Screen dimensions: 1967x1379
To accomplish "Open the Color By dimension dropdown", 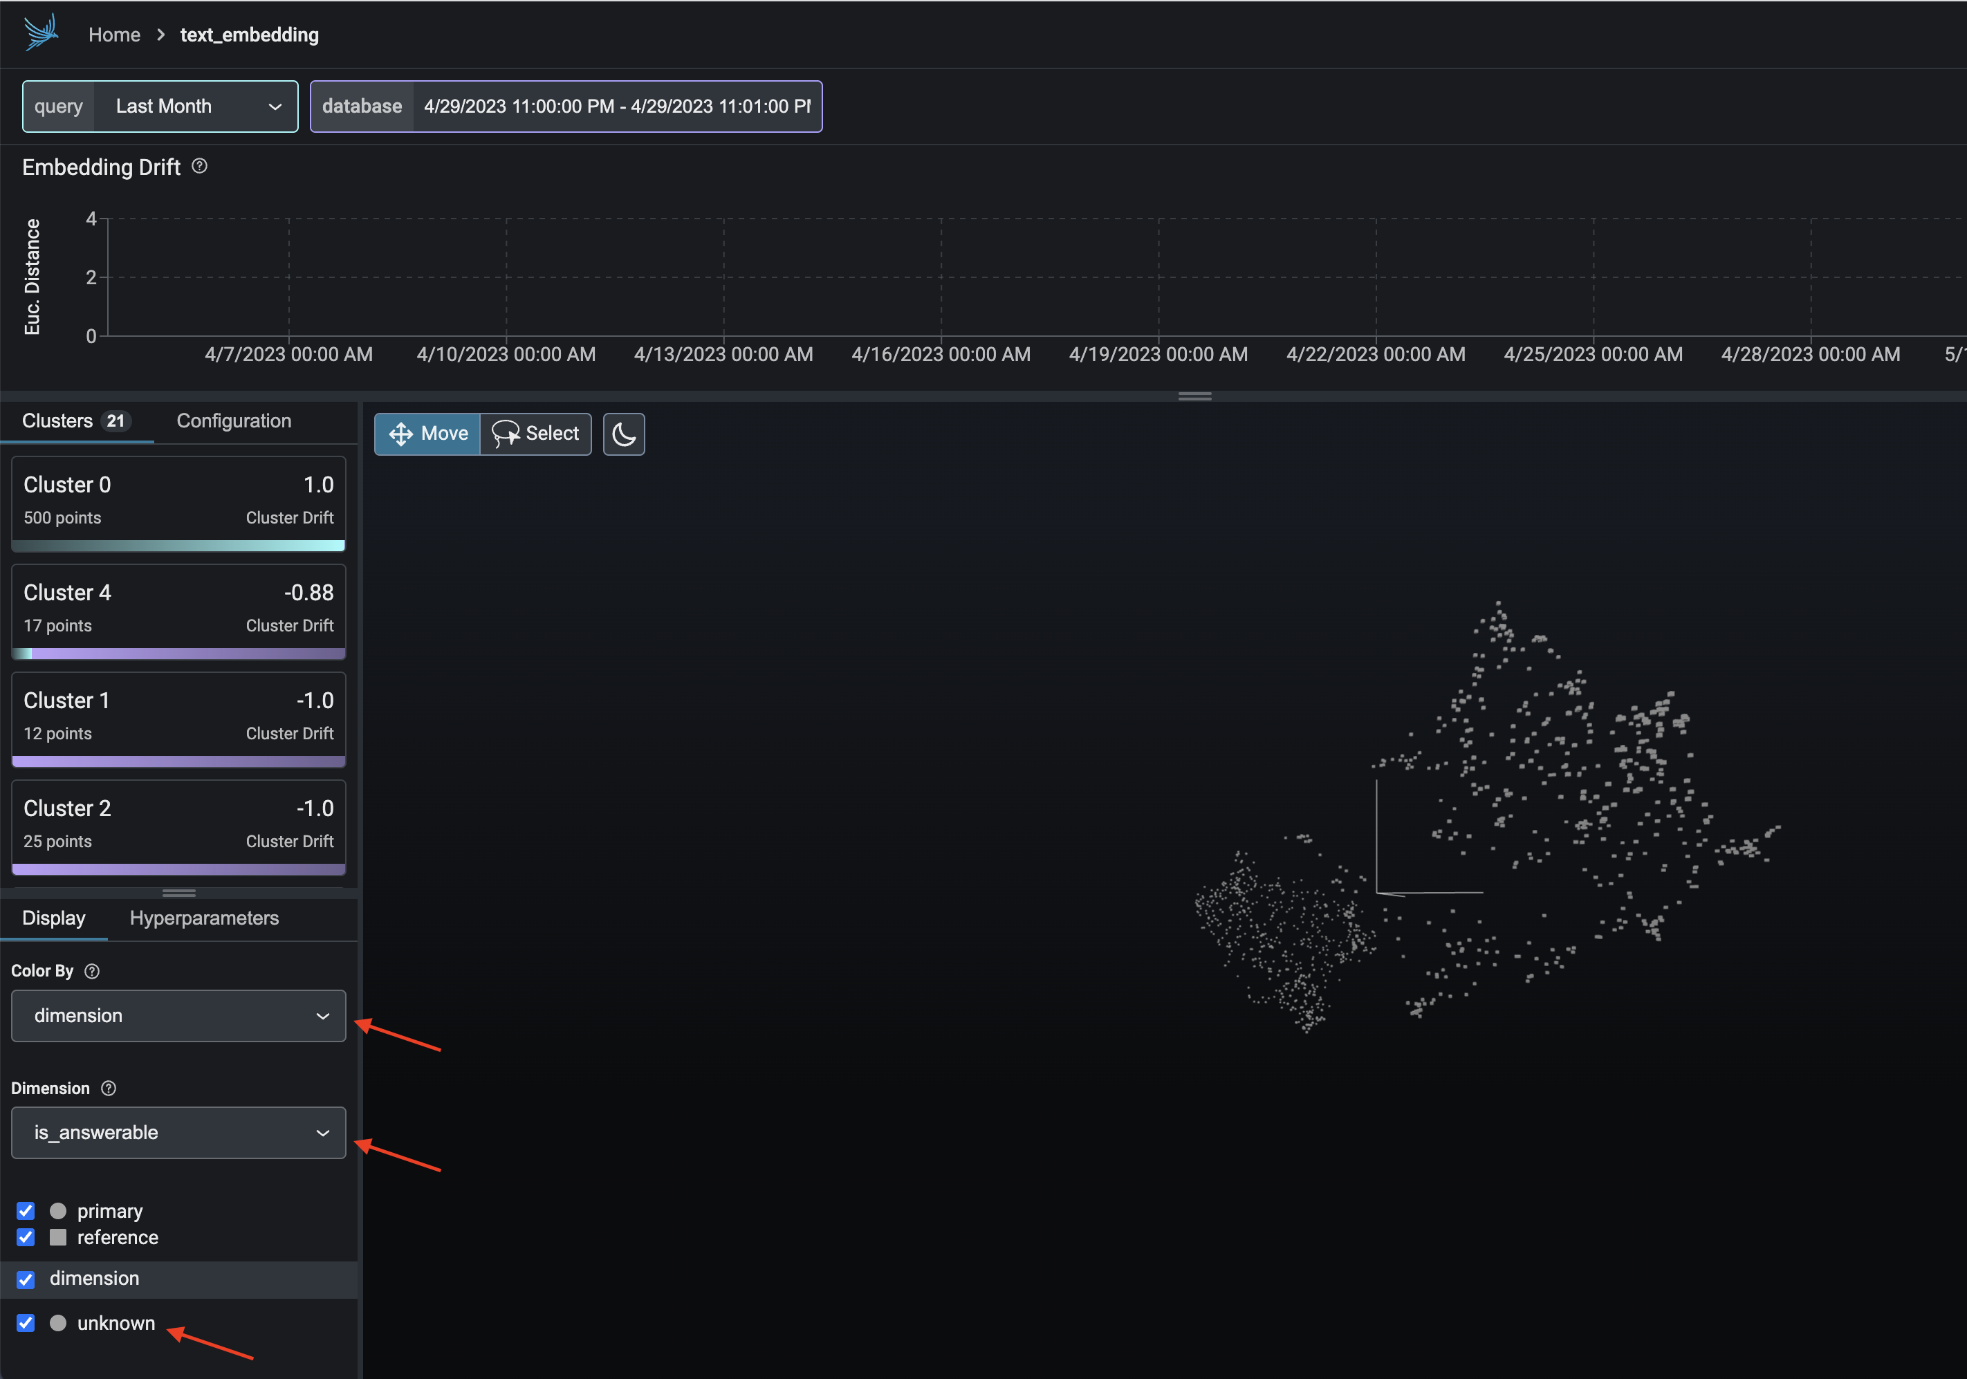I will (x=178, y=1016).
